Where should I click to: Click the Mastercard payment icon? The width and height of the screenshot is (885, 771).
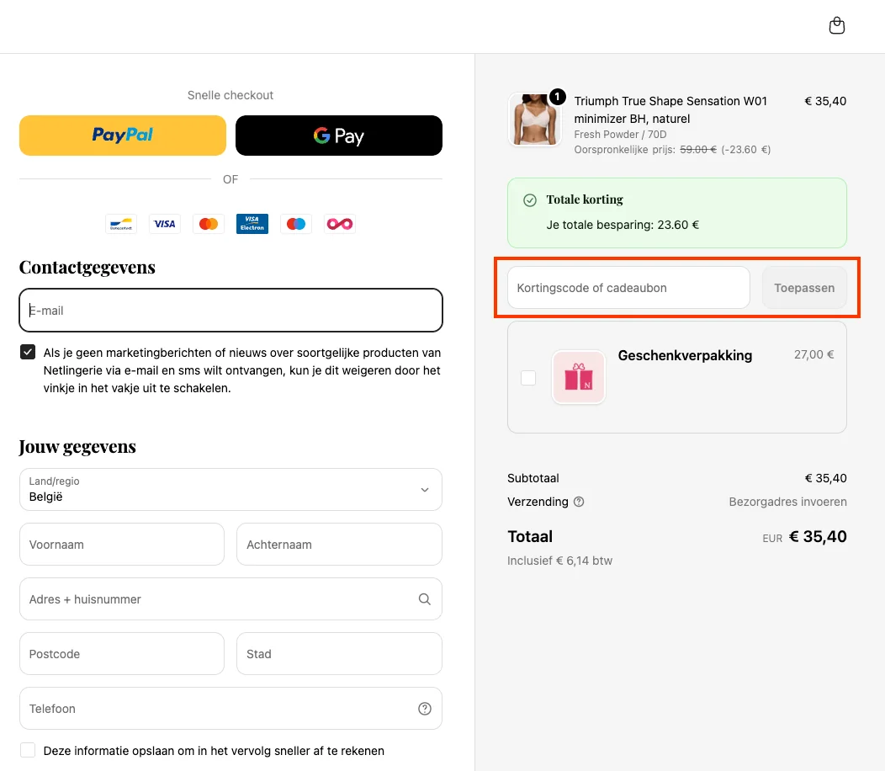pyautogui.click(x=208, y=223)
